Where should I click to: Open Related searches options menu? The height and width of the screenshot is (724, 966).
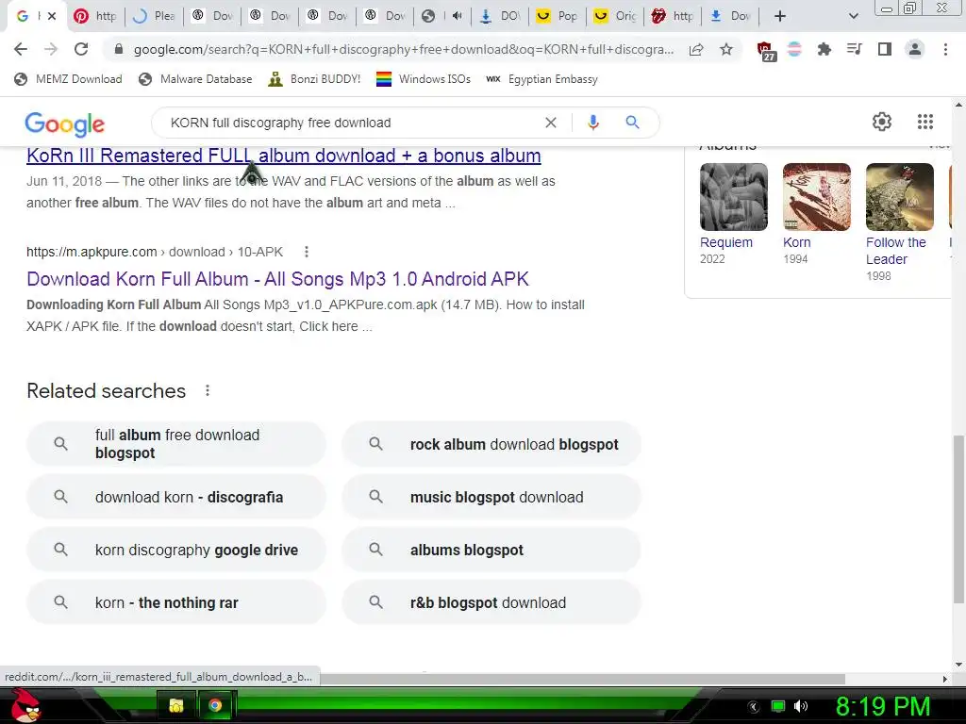[x=208, y=390]
